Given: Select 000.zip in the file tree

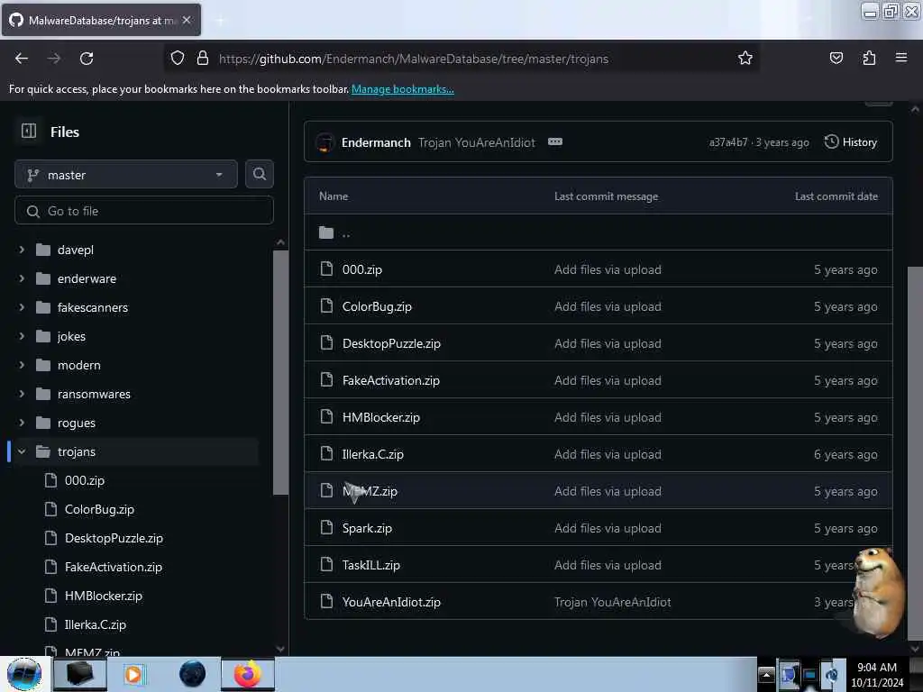Looking at the screenshot, I should (x=84, y=480).
